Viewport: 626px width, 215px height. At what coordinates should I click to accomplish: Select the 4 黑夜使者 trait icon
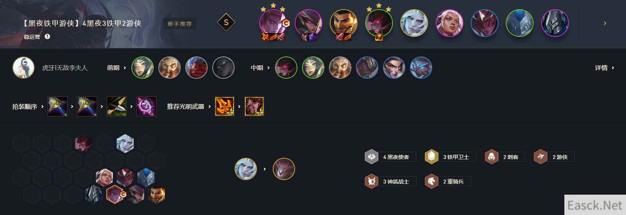pos(372,157)
